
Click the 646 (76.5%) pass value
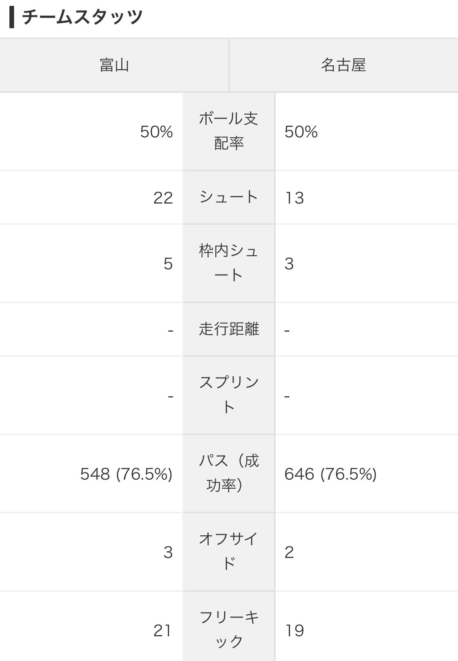(x=330, y=474)
